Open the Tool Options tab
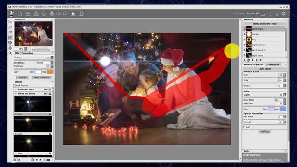Image resolution: width=297 pixels, height=167 pixels. 273,64
